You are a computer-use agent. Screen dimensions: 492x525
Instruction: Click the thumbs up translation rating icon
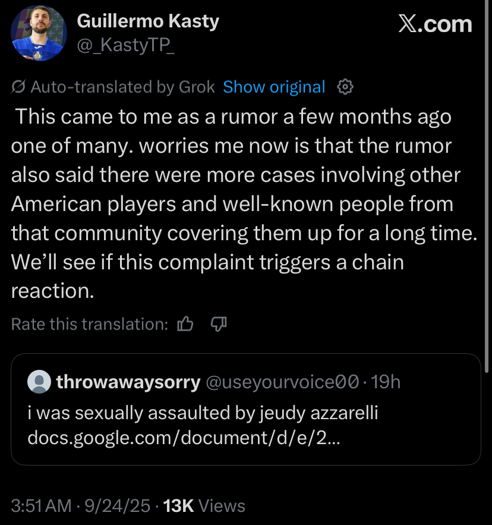click(x=186, y=324)
